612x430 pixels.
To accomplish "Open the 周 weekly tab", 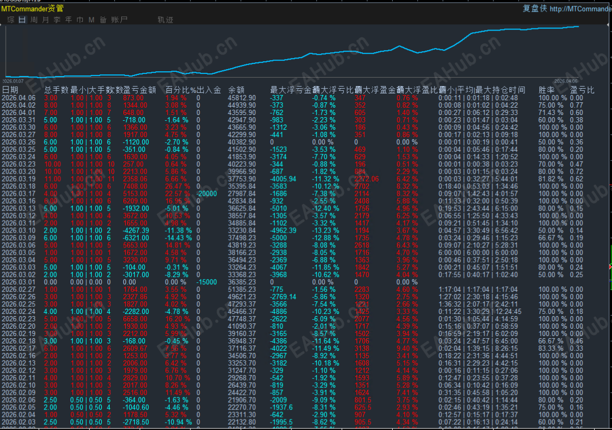I will (34, 20).
